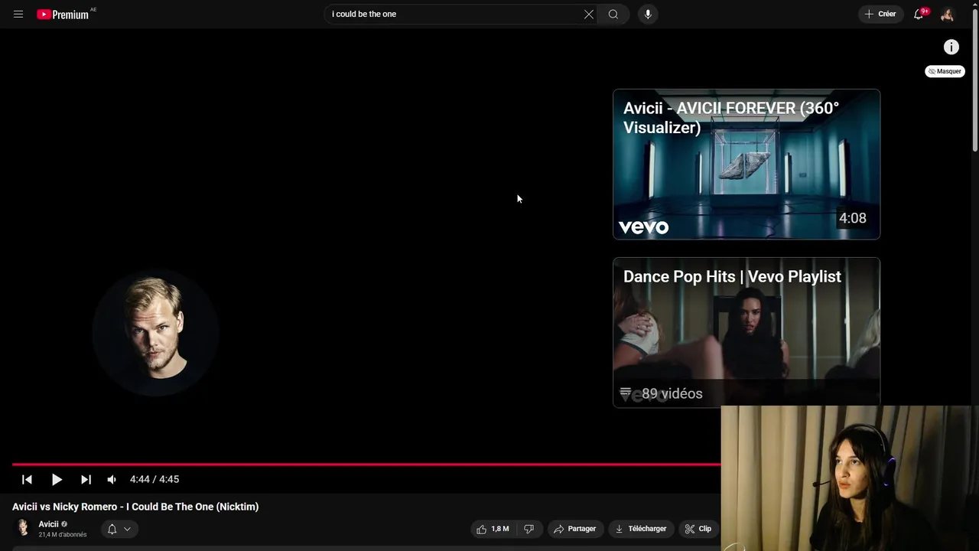Open the Créer button
This screenshot has width=979, height=551.
tap(880, 14)
